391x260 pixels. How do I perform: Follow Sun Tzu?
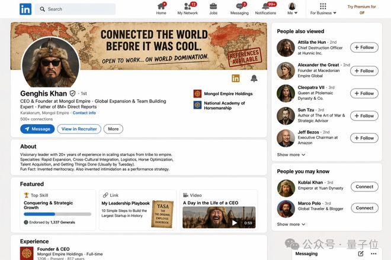coord(364,116)
